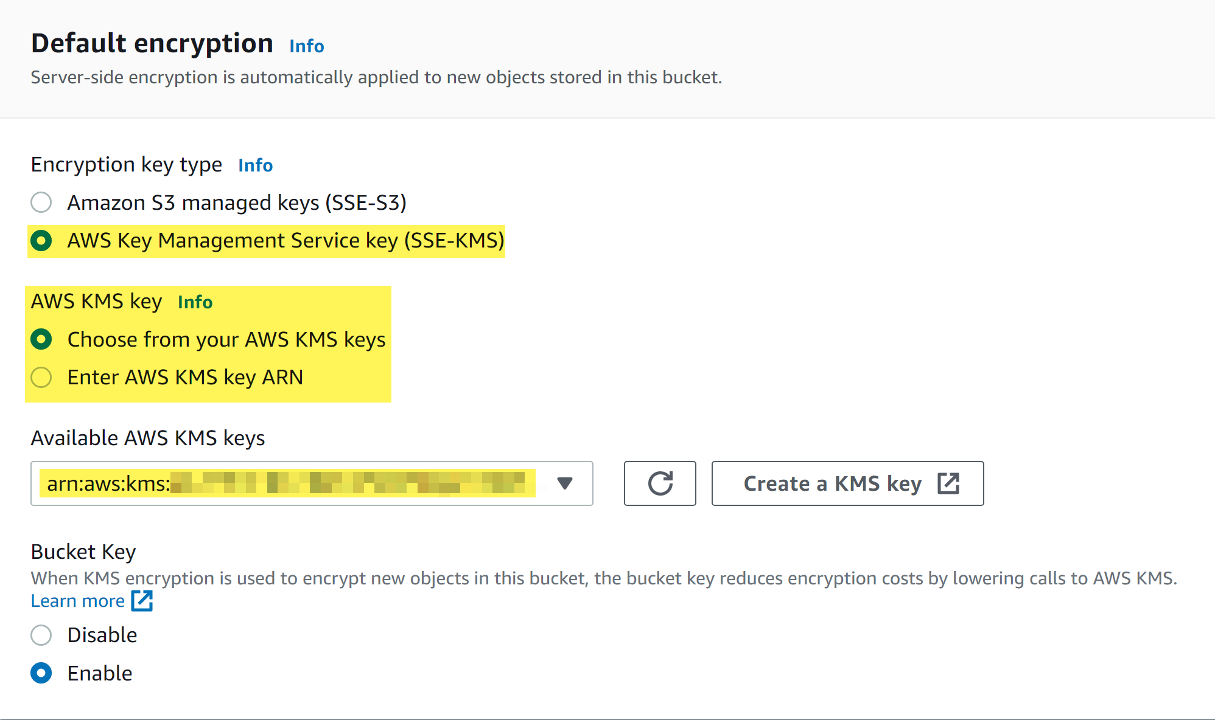The height and width of the screenshot is (720, 1215).
Task: Select Enter AWS KMS key ARN option
Action: 41,378
